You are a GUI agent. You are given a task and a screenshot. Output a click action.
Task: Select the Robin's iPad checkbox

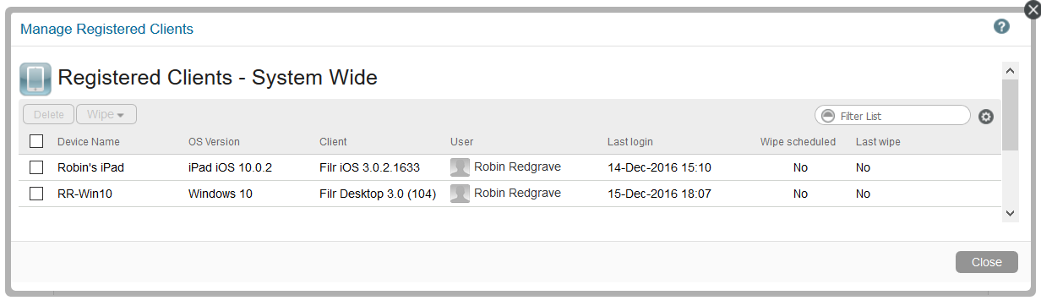[36, 167]
